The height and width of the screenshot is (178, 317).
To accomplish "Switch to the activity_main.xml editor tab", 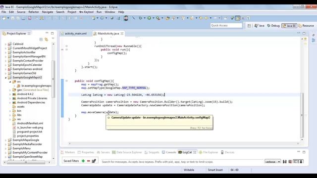I will pos(74,34).
